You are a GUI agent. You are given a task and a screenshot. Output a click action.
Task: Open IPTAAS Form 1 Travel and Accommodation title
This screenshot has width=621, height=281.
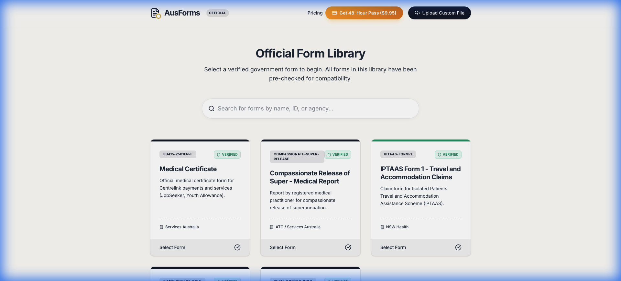point(420,173)
